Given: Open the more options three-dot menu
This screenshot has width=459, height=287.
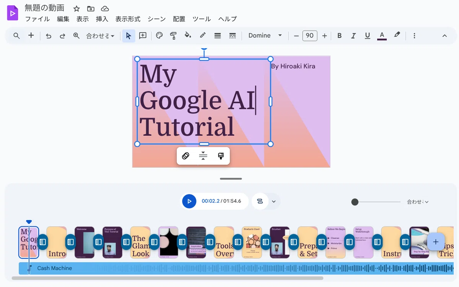Looking at the screenshot, I should tap(414, 36).
